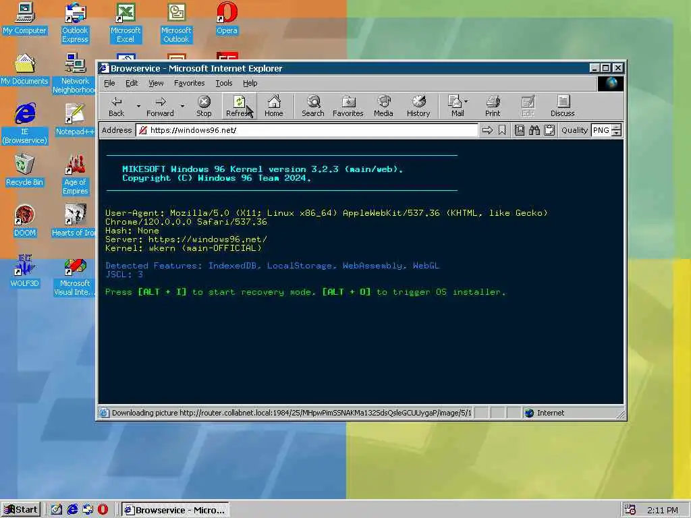Click the Go arrow next to address bar
The width and height of the screenshot is (691, 518).
tap(487, 130)
